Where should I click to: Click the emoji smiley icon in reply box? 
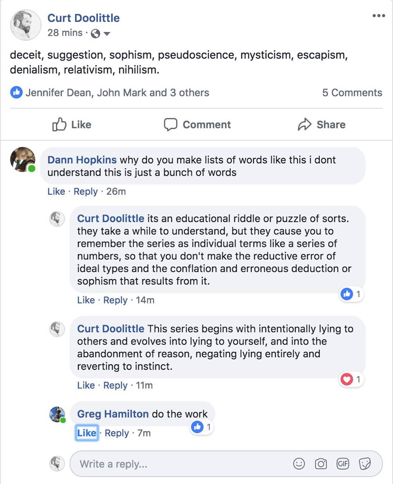(299, 464)
